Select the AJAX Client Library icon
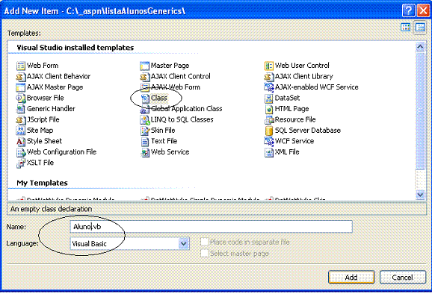The height and width of the screenshot is (294, 432). click(x=269, y=77)
